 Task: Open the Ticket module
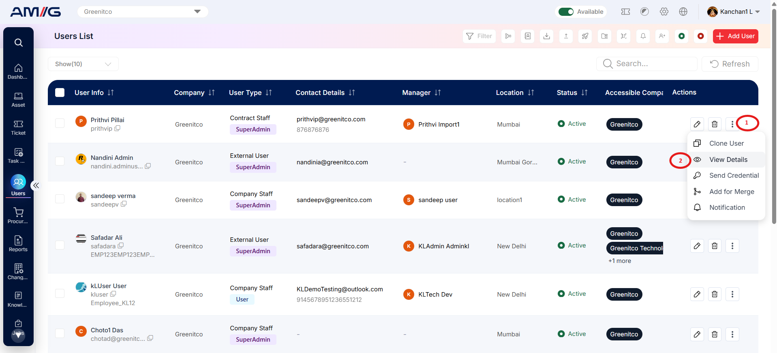pos(18,127)
